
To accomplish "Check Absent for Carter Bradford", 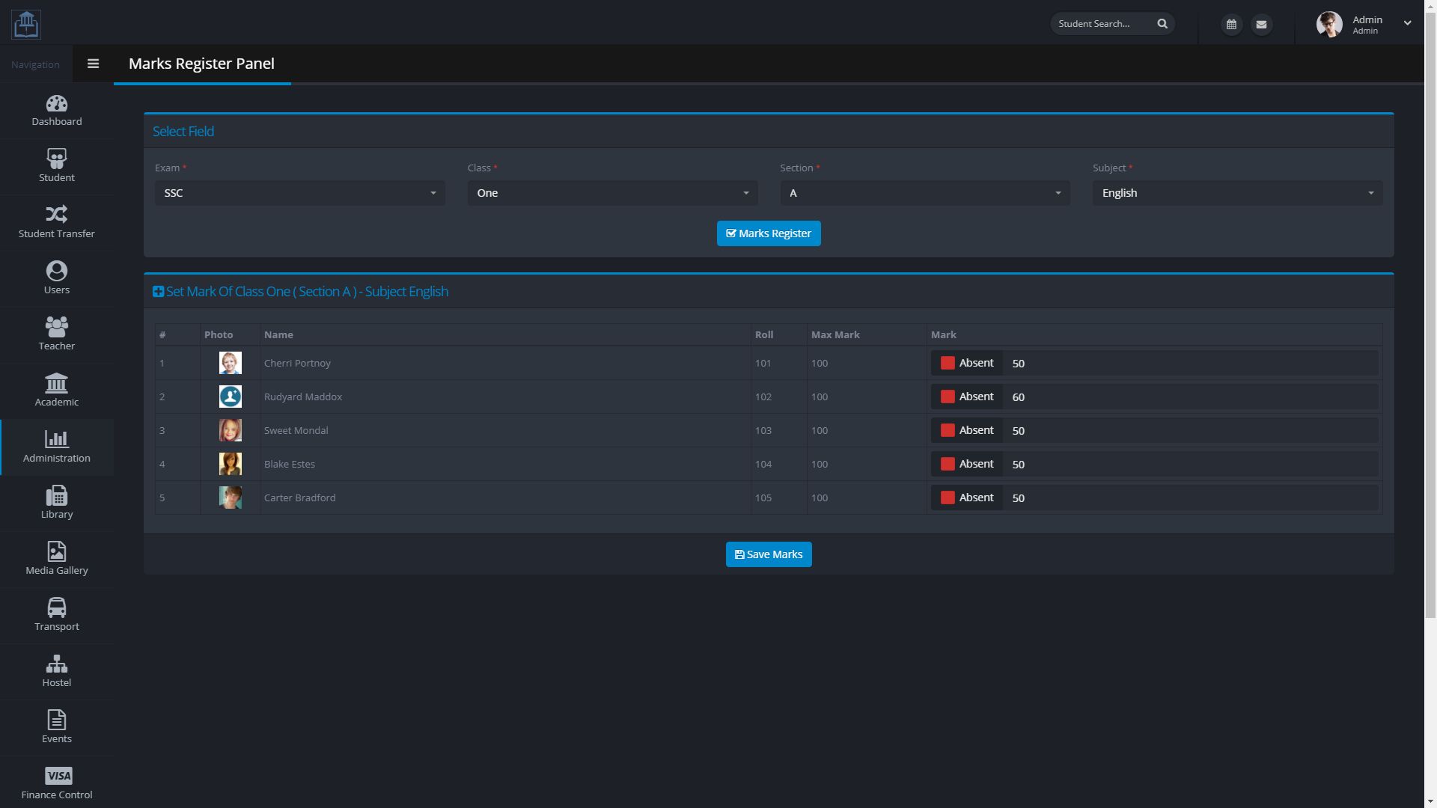I will [x=948, y=498].
